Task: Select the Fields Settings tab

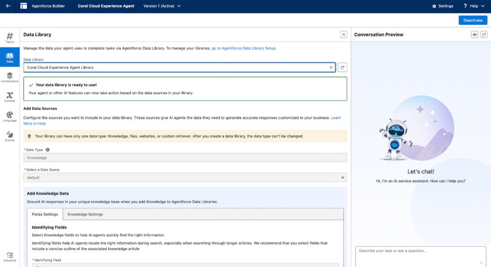Action: coord(45,214)
